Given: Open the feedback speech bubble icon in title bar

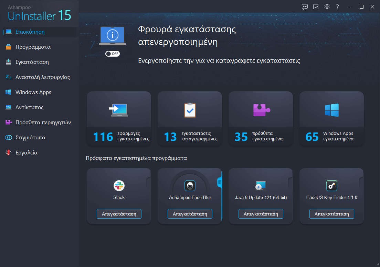Looking at the screenshot, I should click(x=305, y=7).
